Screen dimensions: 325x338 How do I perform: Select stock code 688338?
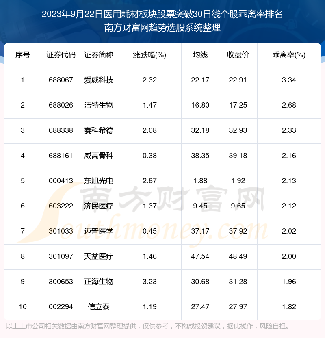pos(61,130)
